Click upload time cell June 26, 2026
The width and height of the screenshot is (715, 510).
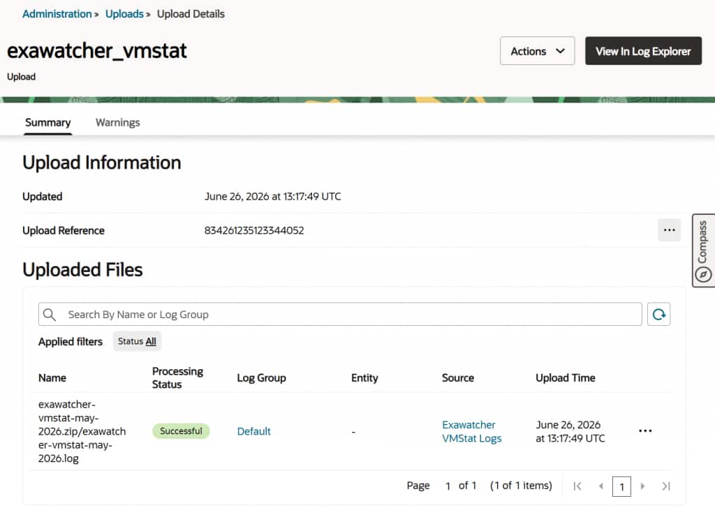click(570, 431)
